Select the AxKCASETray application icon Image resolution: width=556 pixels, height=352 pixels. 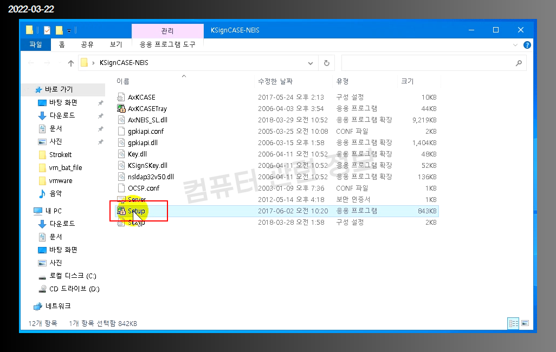click(x=121, y=108)
